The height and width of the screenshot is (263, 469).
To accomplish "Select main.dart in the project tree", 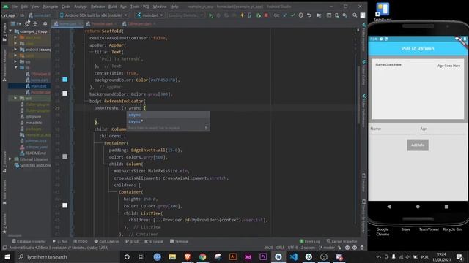I will [x=39, y=86].
